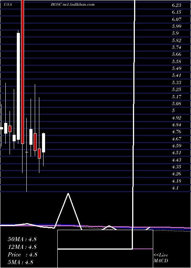
Task: Choose the 5.25 price label
Action: point(176,90)
